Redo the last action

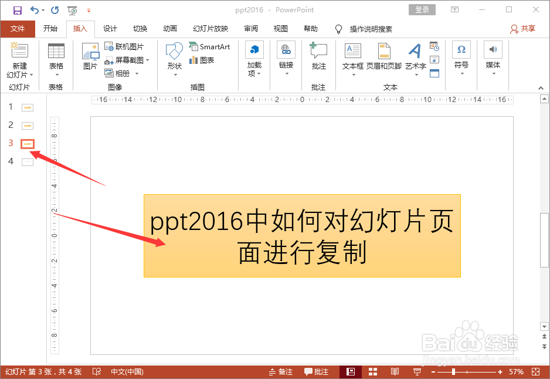pos(55,10)
